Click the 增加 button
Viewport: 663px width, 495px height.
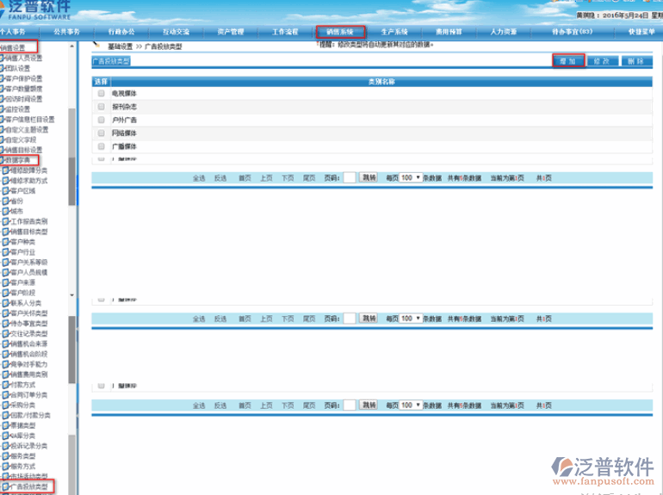click(x=567, y=61)
